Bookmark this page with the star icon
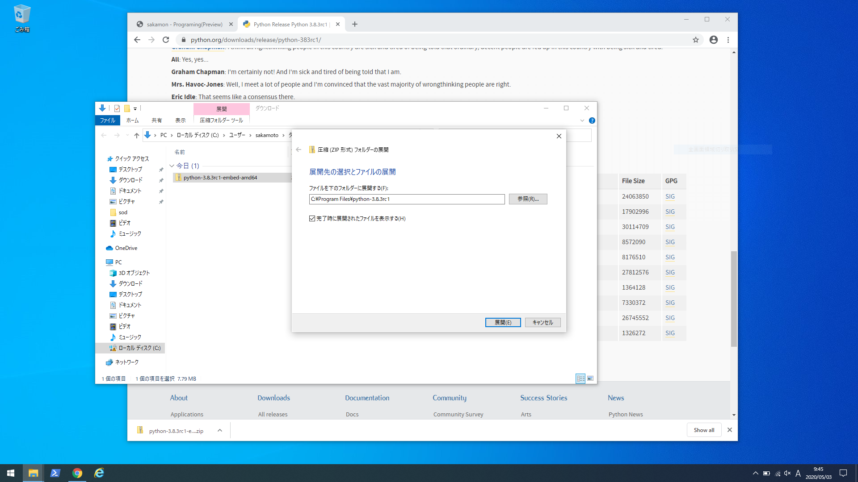The height and width of the screenshot is (482, 858). [x=696, y=40]
